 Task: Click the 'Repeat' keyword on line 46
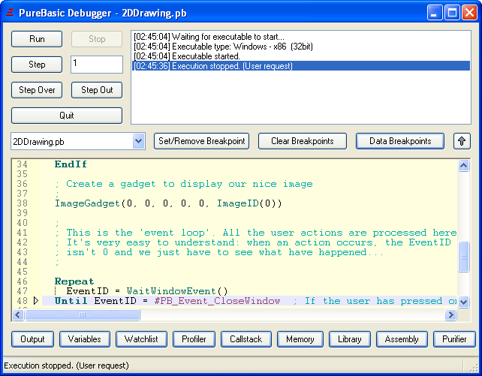(x=74, y=281)
